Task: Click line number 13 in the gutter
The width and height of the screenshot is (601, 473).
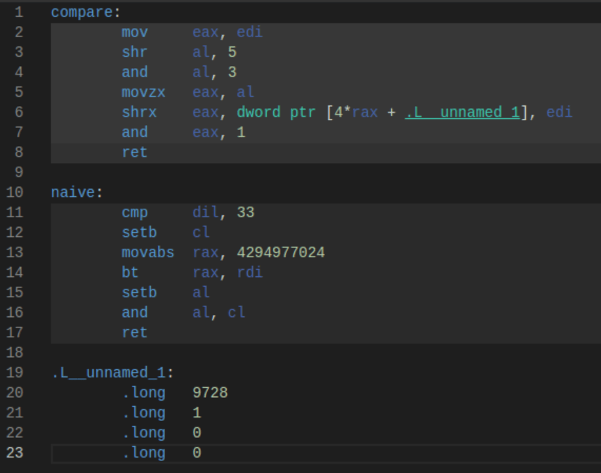Action: click(x=15, y=252)
